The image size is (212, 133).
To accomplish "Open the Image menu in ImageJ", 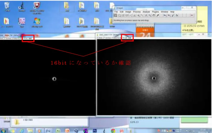I will [x=128, y=12].
